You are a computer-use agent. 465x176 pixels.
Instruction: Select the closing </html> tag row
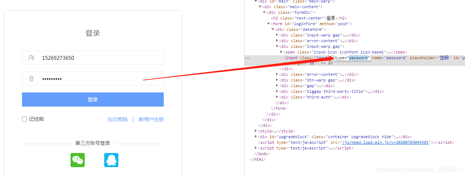click(258, 159)
